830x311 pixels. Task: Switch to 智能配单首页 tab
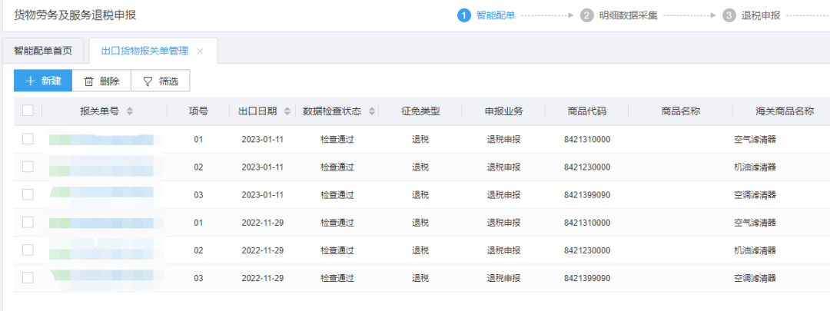(43, 51)
